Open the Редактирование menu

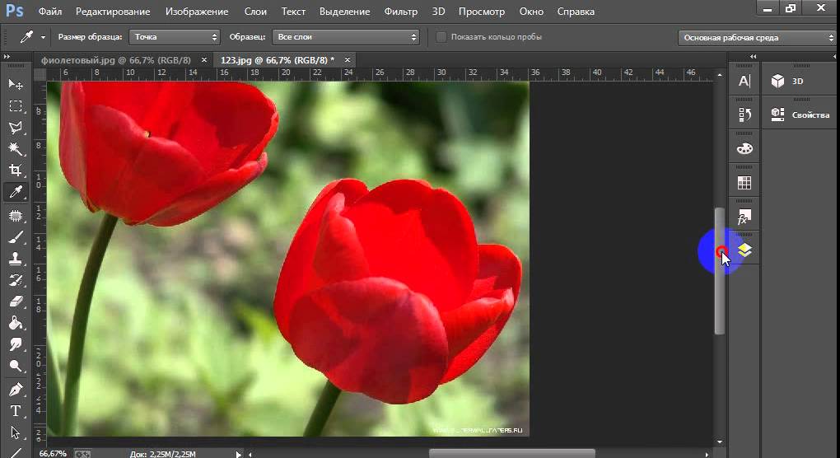pyautogui.click(x=113, y=12)
